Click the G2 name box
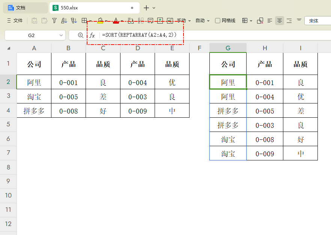This screenshot has height=235, width=331. 31,35
